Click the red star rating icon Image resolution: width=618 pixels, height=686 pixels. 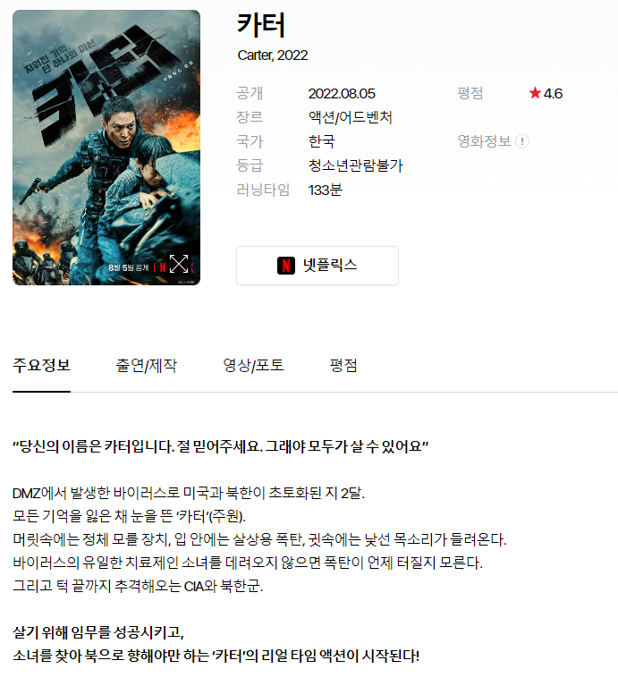tap(535, 93)
